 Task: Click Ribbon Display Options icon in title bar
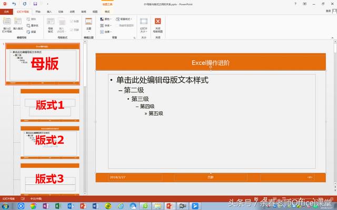coord(304,4)
